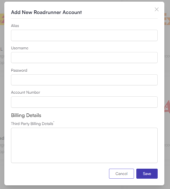Click the orange carrier logo behind the dialog
This screenshot has height=189, width=170.
[x=167, y=19]
